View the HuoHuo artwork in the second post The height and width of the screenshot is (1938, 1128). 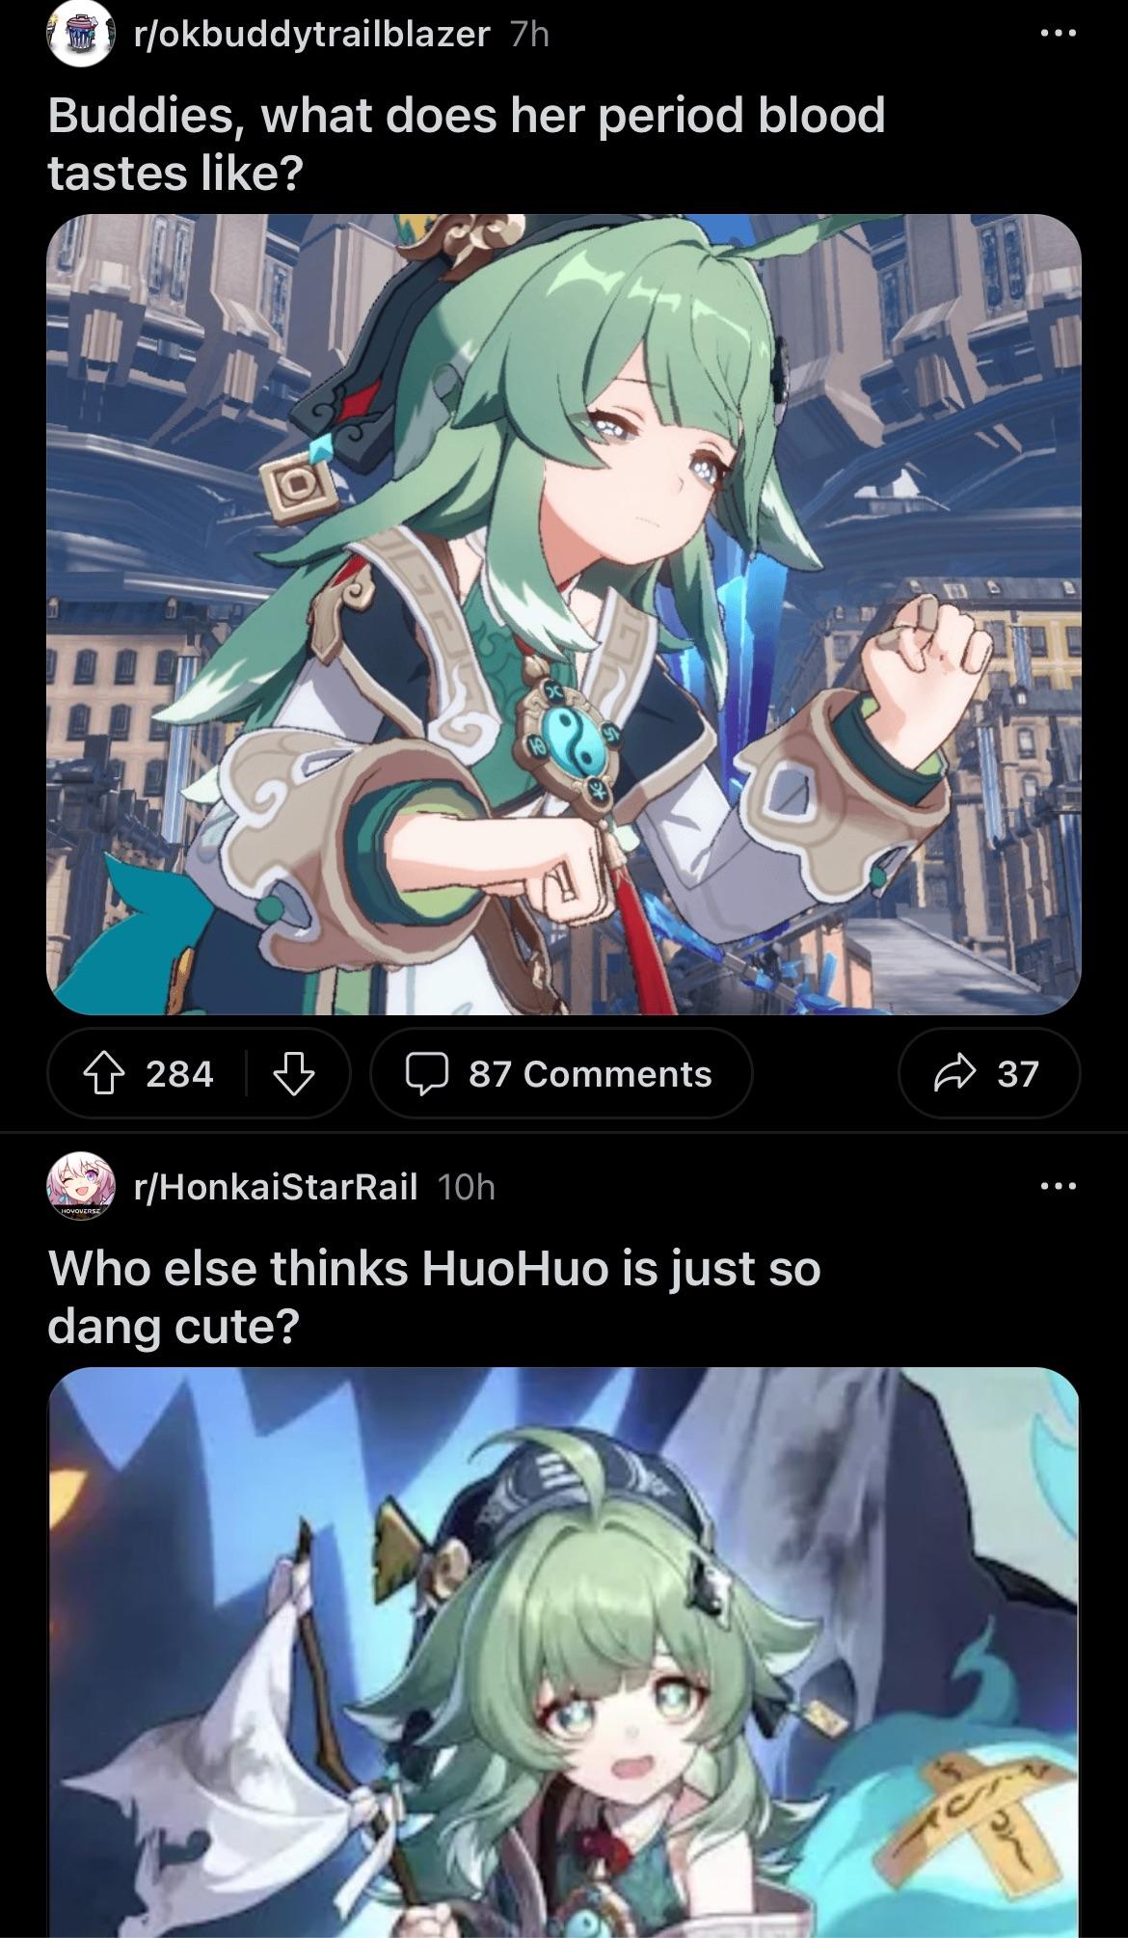pyautogui.click(x=564, y=1653)
